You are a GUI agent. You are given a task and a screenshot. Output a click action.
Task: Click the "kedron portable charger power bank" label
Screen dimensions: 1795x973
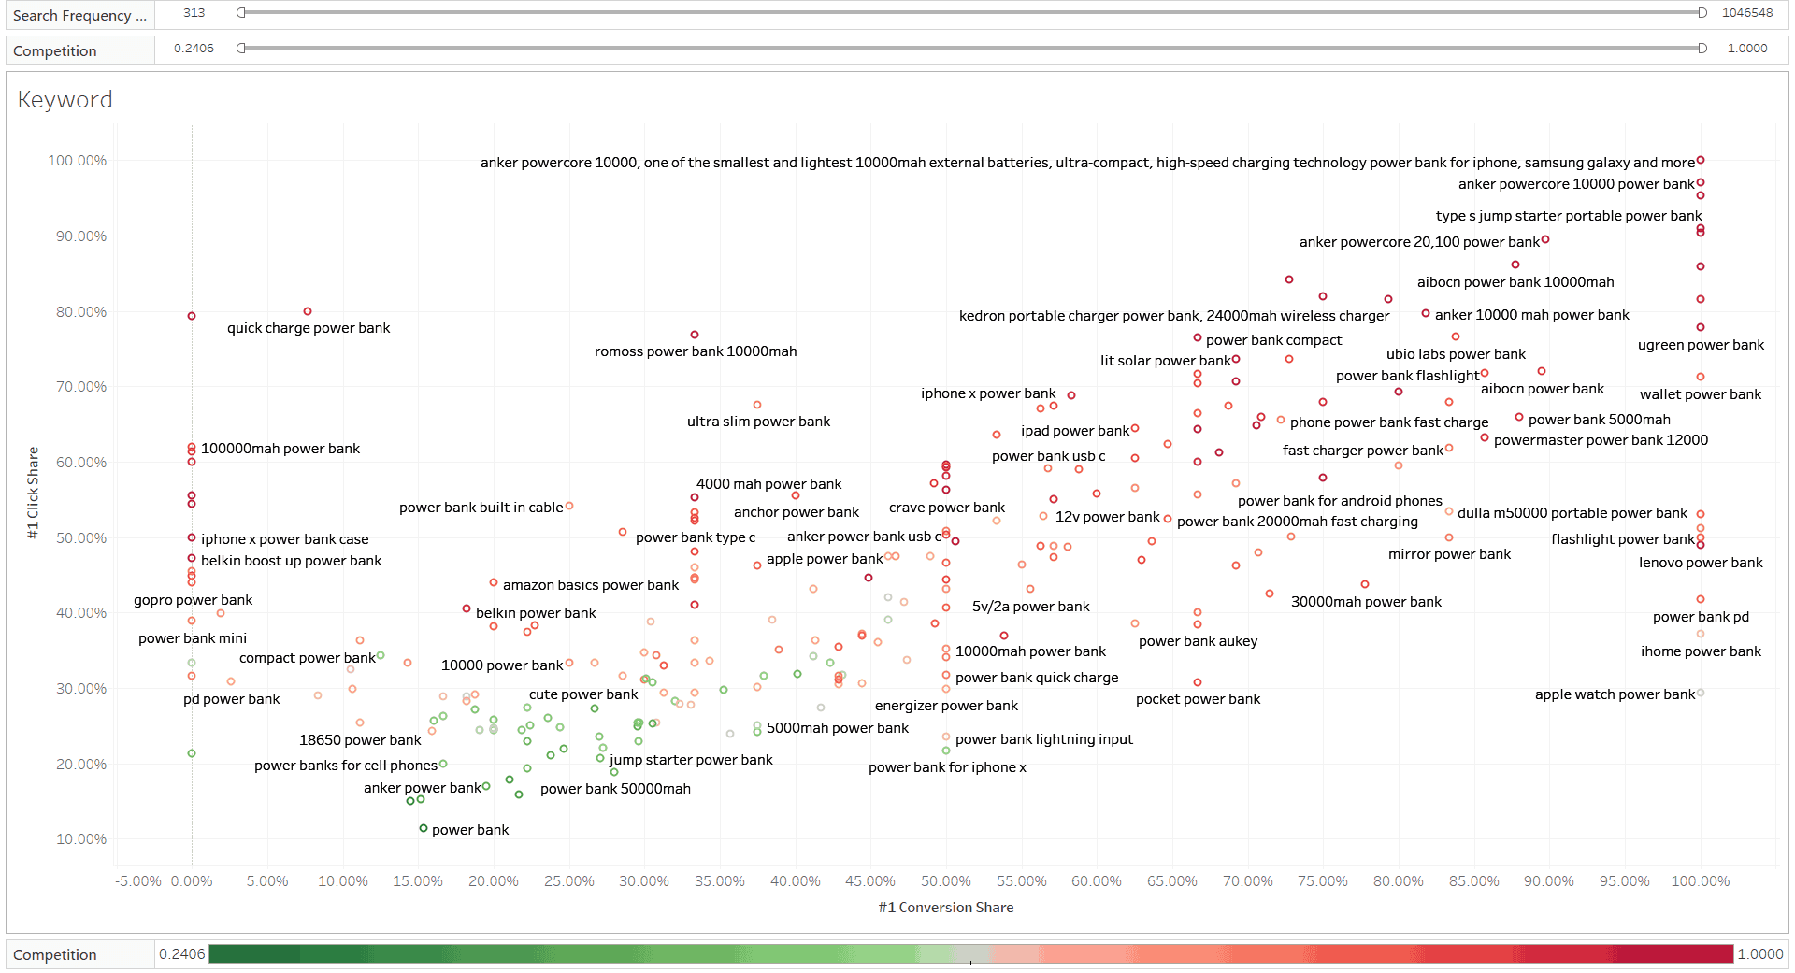1174,316
